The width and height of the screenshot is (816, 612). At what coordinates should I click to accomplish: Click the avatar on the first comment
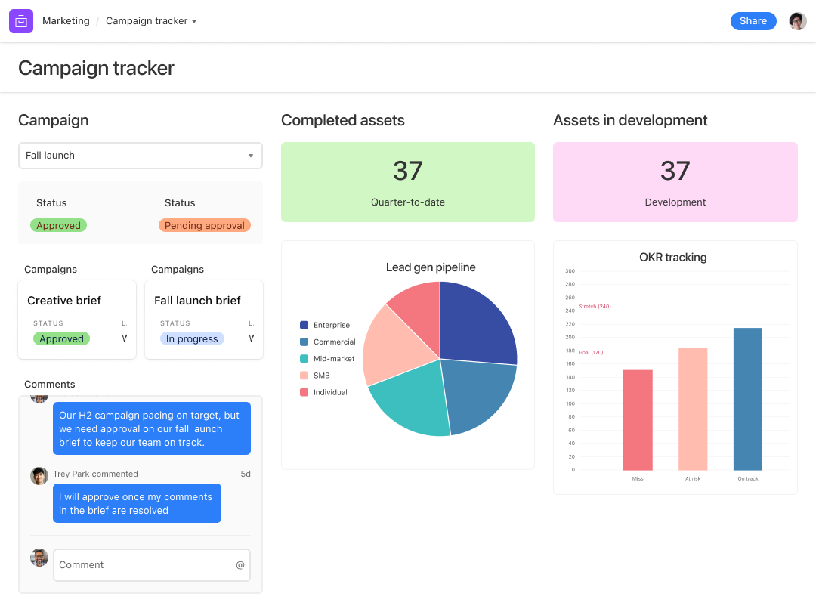coord(39,397)
